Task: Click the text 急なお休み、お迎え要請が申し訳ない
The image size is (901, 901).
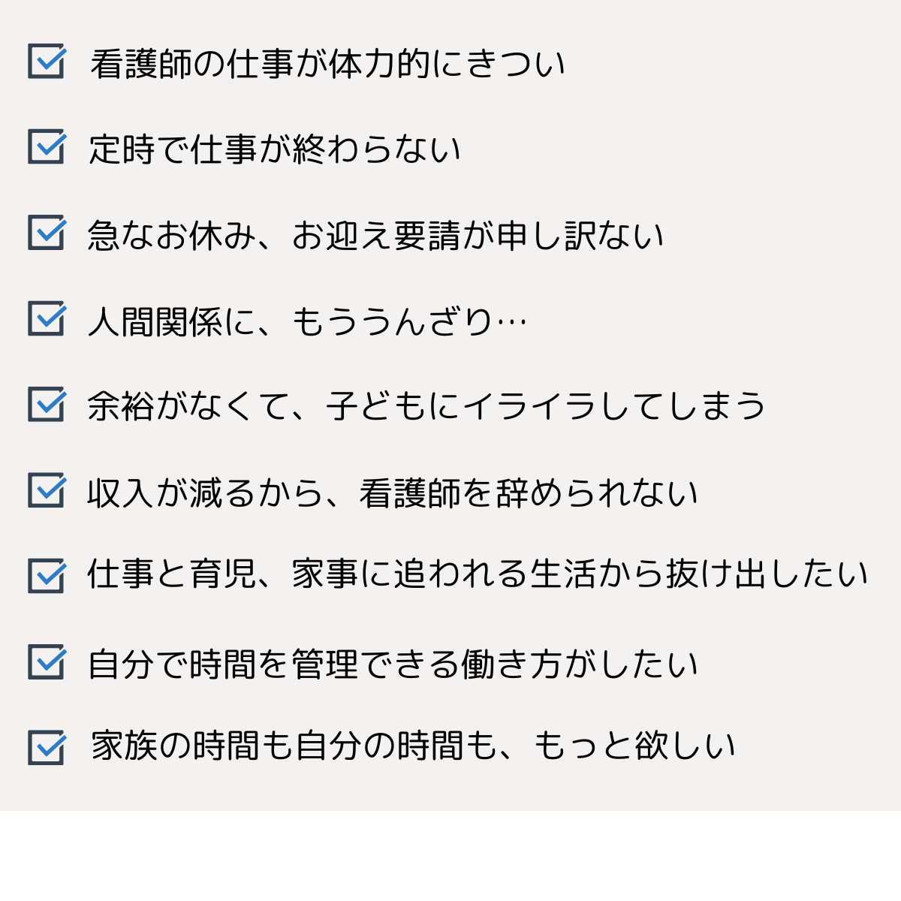Action: [375, 235]
